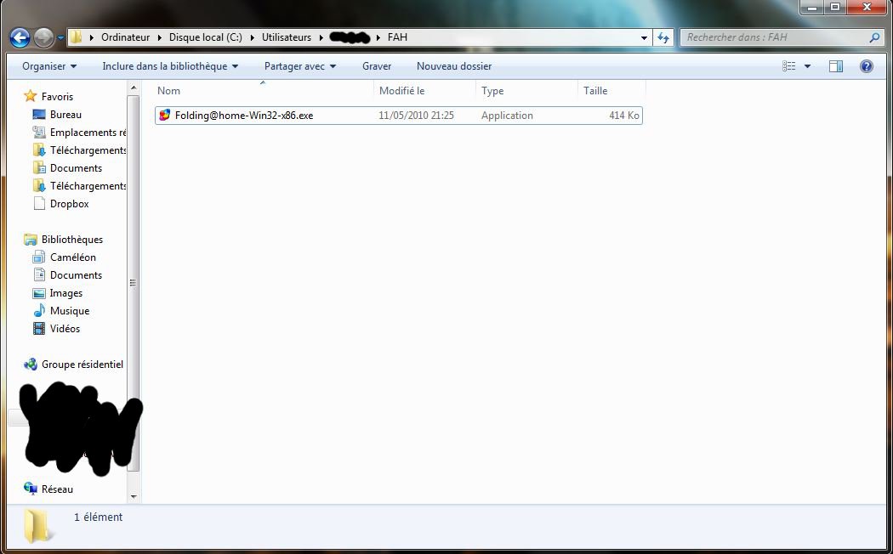The image size is (893, 554).
Task: Open address bar history dropdown arrow
Action: pyautogui.click(x=644, y=38)
